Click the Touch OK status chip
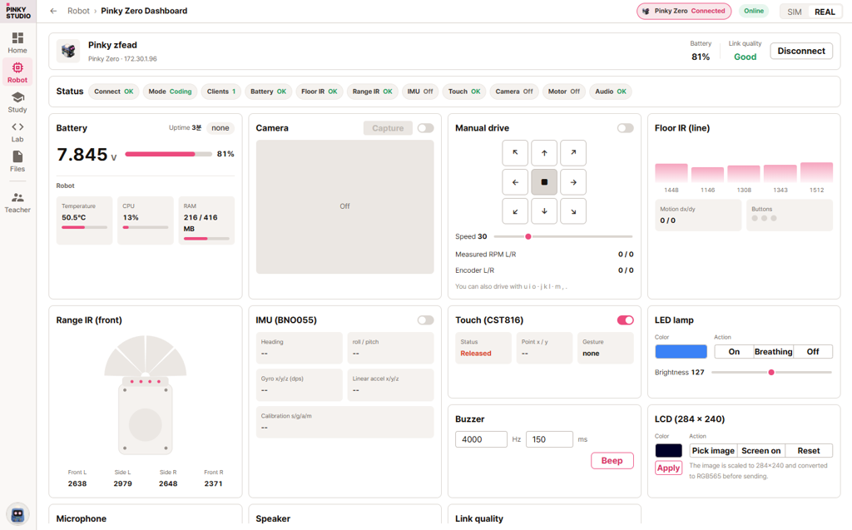The image size is (852, 530). click(x=464, y=92)
